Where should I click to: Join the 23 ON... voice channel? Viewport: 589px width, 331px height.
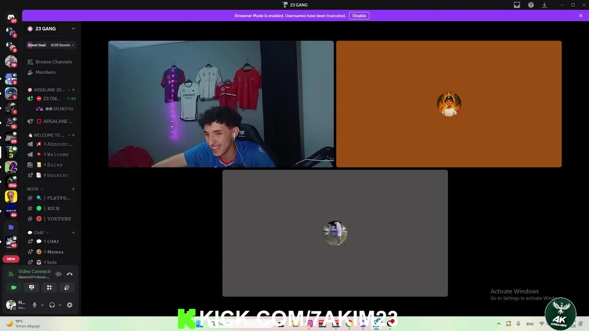click(51, 99)
